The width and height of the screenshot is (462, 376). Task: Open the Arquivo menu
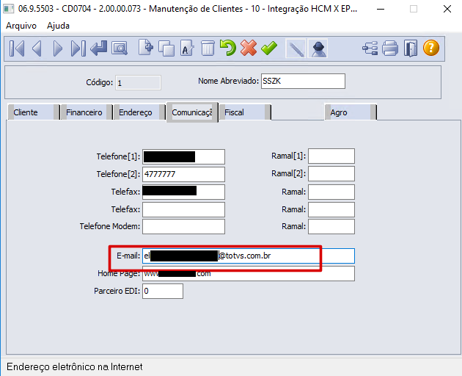pyautogui.click(x=21, y=26)
